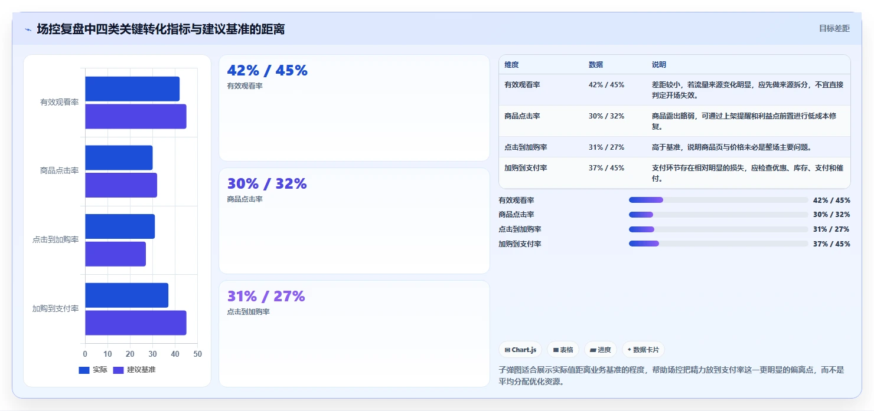Image resolution: width=874 pixels, height=411 pixels.
Task: Click the 点击到加购率 chart axis label
Action: tap(56, 240)
